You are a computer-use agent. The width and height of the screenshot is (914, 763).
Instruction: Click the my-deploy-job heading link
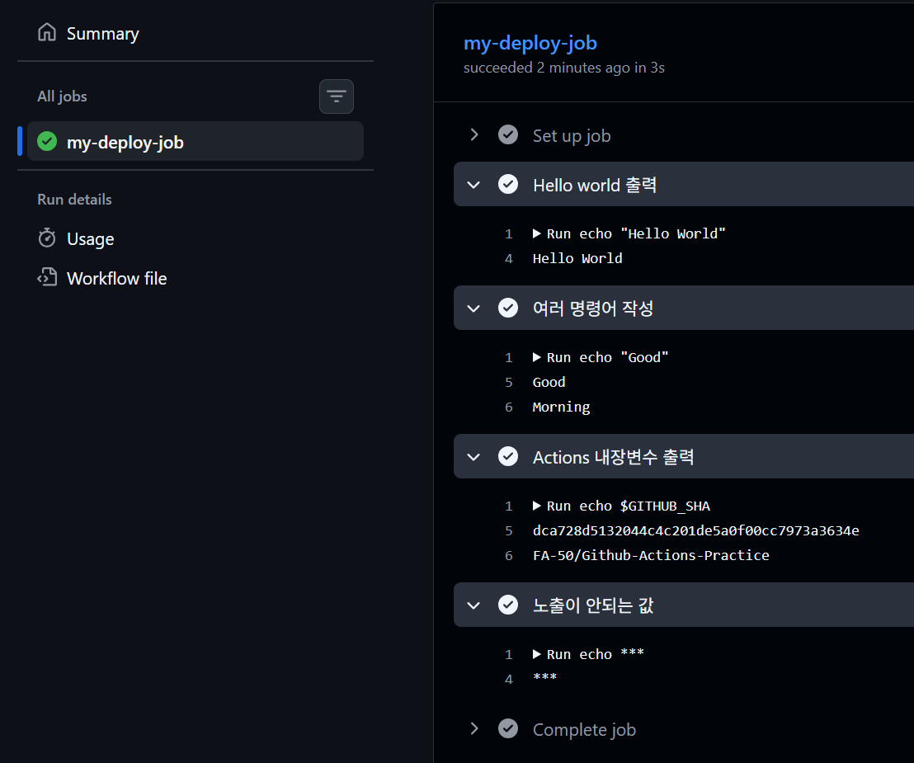point(530,43)
